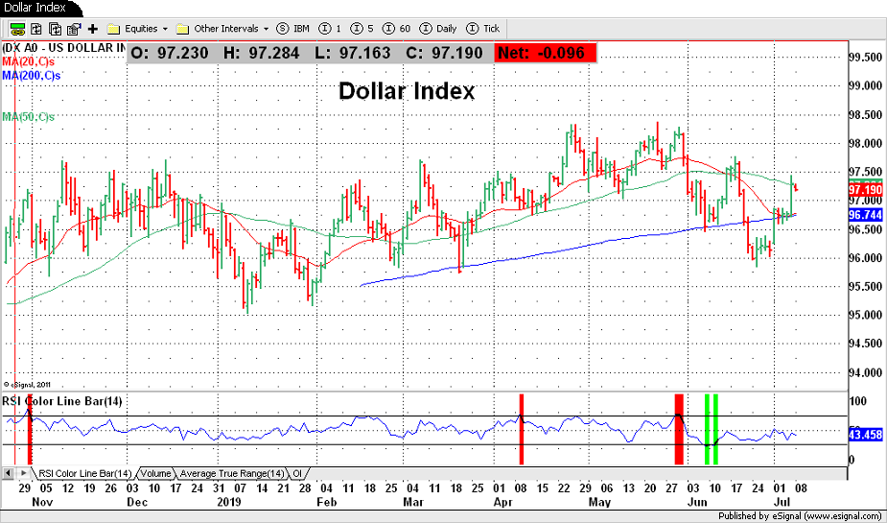This screenshot has height=523, width=887.
Task: Click the red 97.190 price marker
Action: [865, 189]
